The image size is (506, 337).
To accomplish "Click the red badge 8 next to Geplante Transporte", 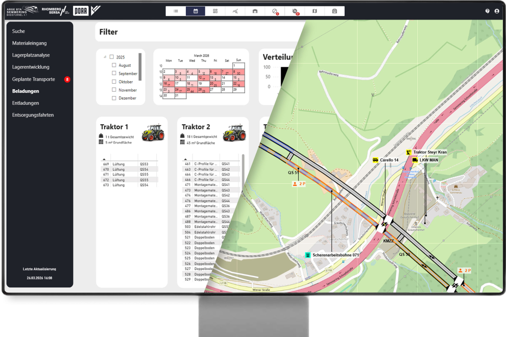I will (67, 79).
